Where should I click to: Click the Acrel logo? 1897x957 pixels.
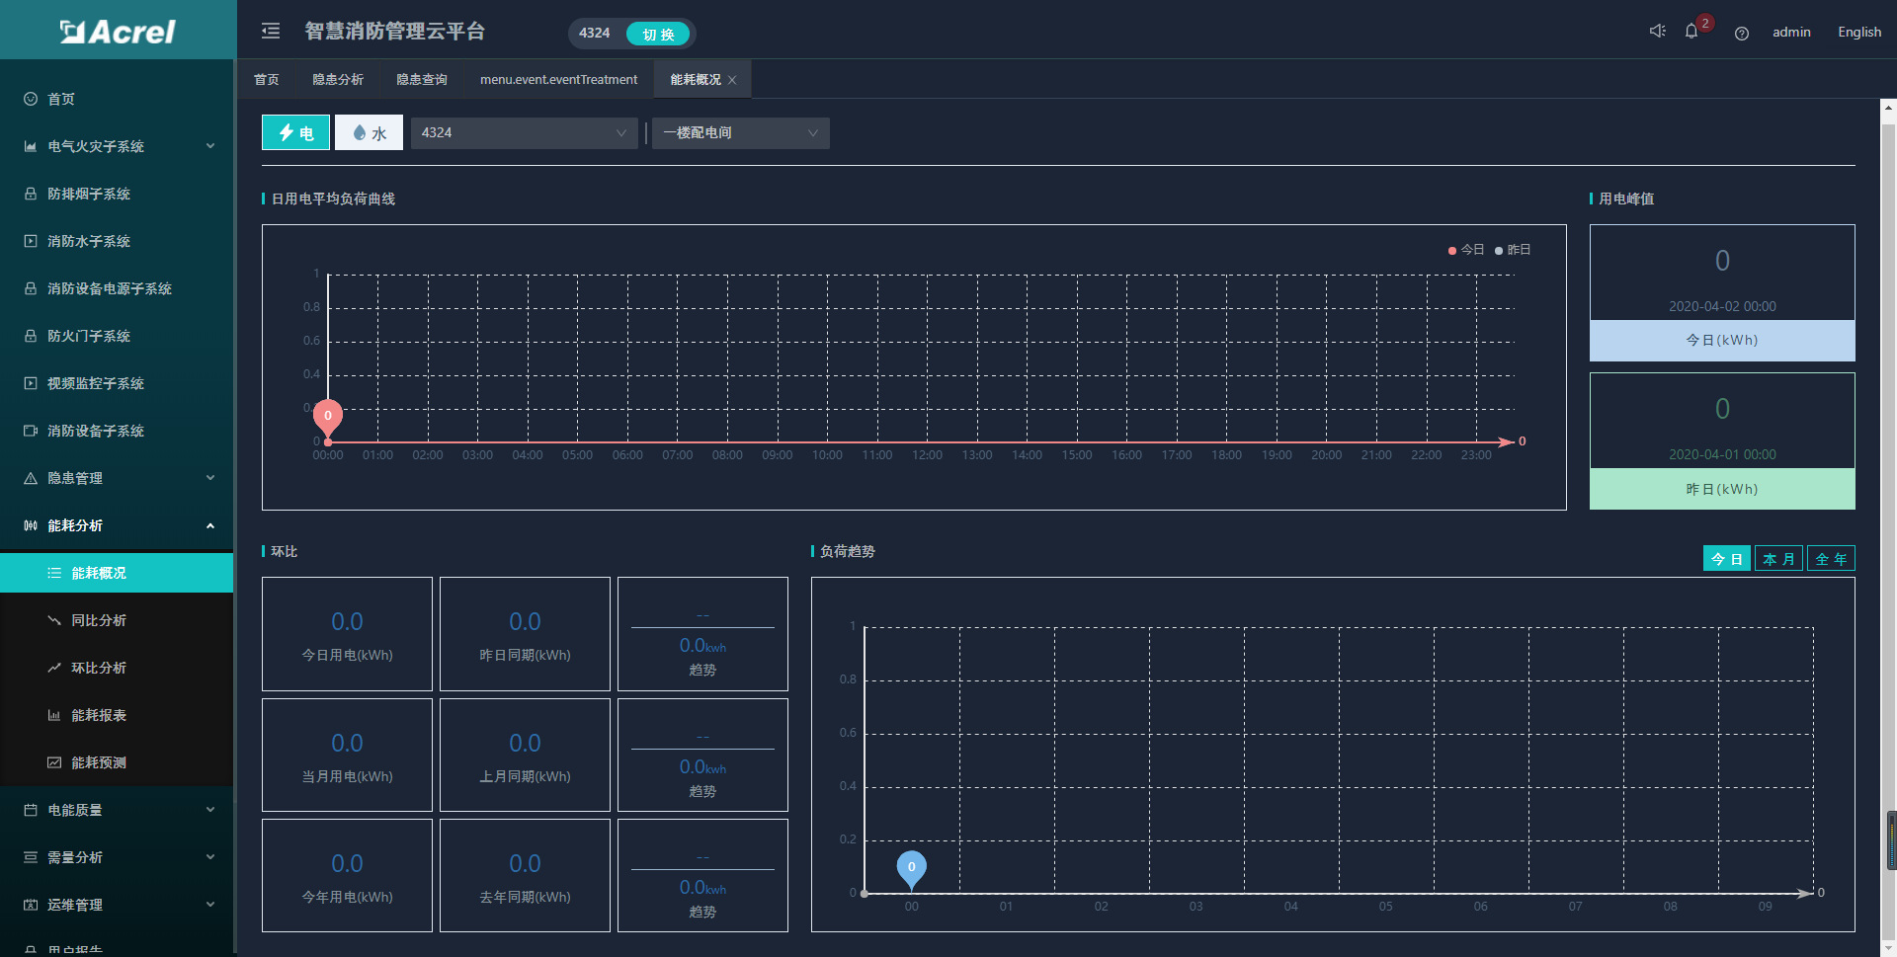click(118, 32)
